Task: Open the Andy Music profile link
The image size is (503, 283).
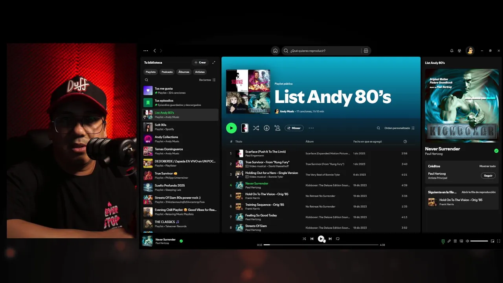Action: tap(287, 112)
